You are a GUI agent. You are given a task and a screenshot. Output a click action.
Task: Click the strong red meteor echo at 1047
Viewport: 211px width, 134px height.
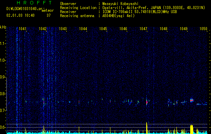click(x=147, y=102)
